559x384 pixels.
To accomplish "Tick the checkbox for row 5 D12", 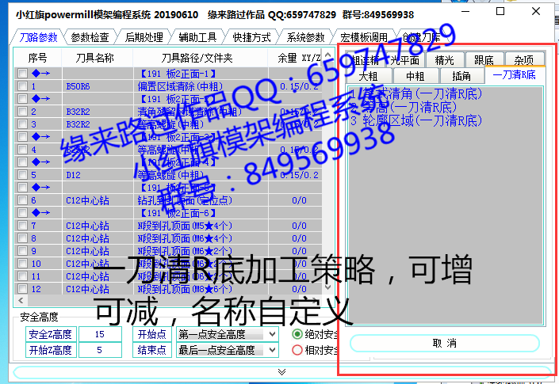I will click(23, 175).
